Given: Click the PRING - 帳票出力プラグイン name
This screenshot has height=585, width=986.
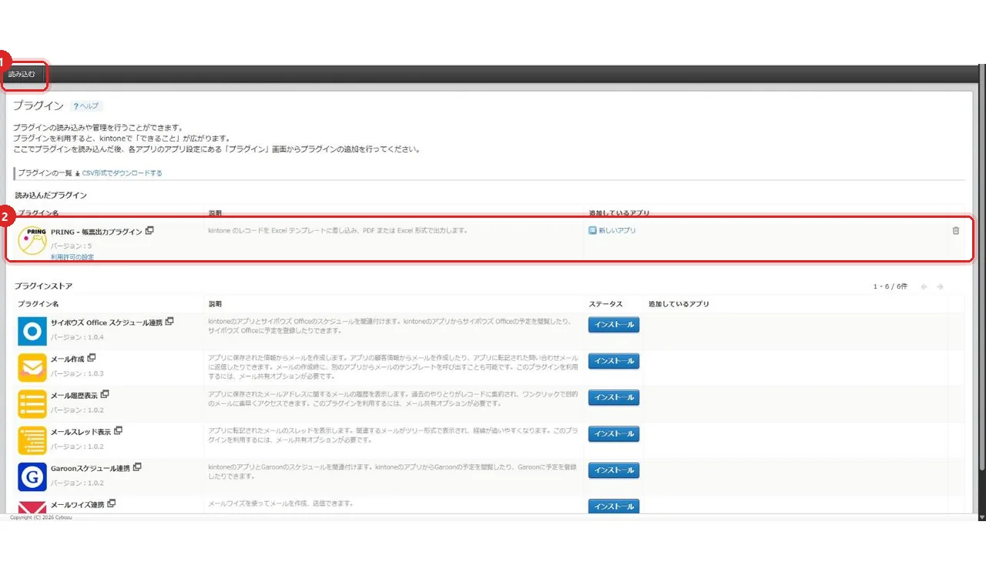Looking at the screenshot, I should (96, 232).
